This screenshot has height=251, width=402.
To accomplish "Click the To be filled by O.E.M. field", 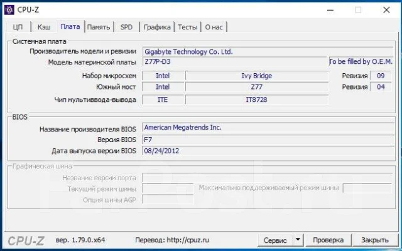I will click(361, 61).
